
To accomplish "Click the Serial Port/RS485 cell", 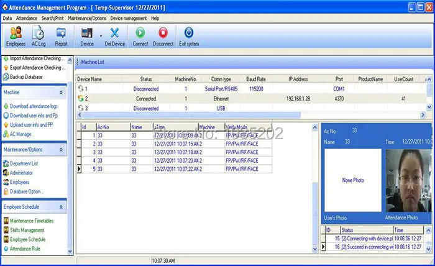I will coord(221,89).
